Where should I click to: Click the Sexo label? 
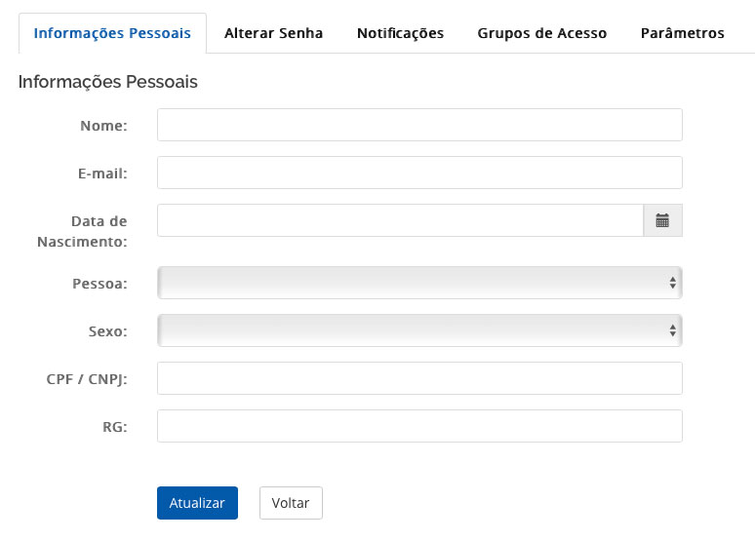107,331
